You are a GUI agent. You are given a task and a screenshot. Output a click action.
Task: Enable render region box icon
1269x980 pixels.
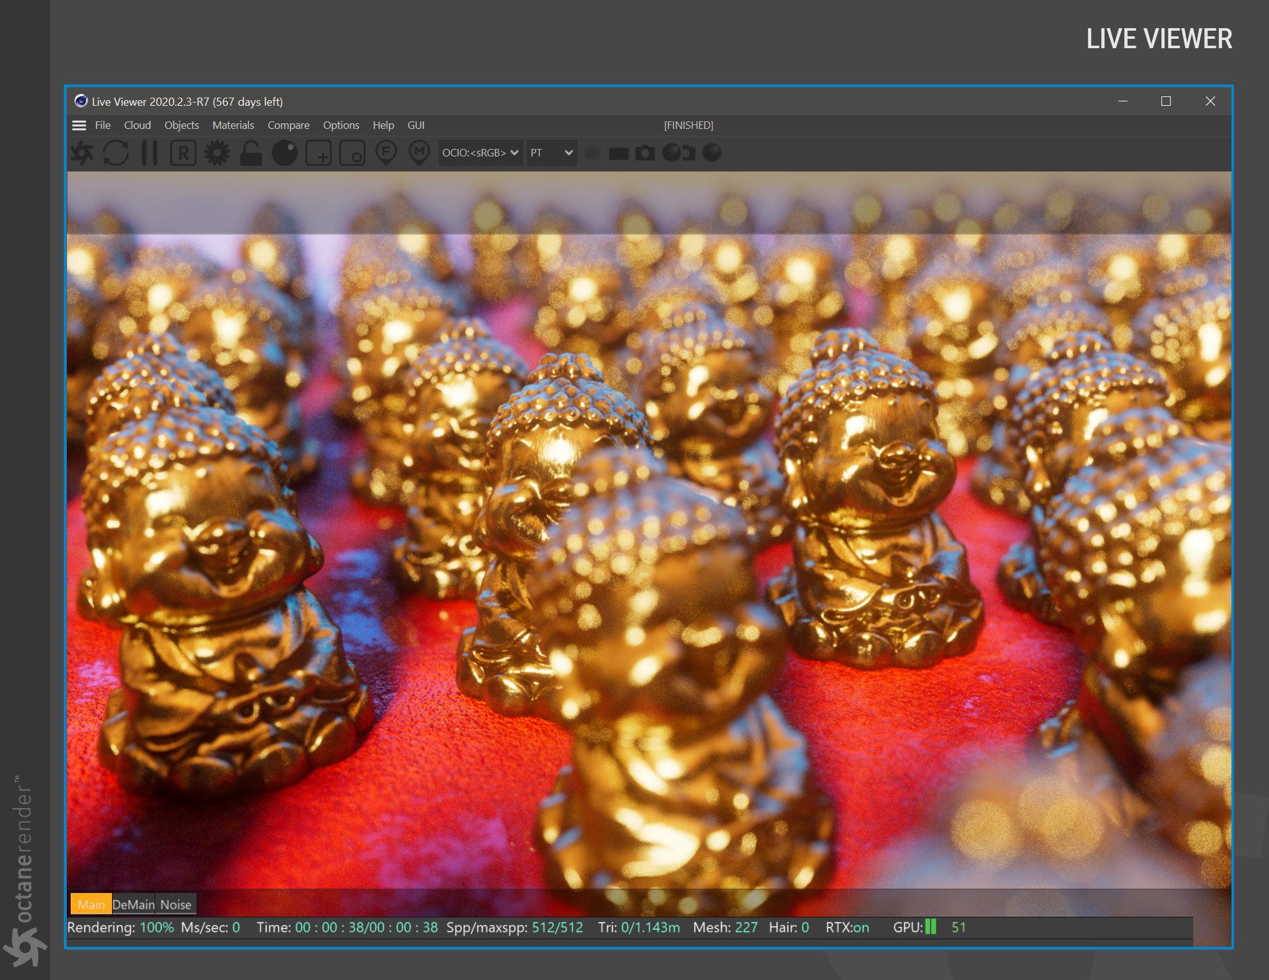tap(319, 153)
